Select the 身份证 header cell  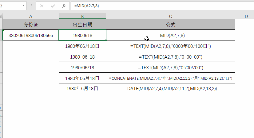30,25
